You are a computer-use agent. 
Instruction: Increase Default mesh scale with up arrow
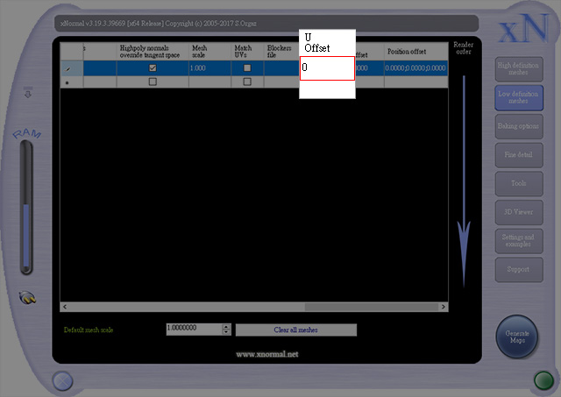coord(226,327)
